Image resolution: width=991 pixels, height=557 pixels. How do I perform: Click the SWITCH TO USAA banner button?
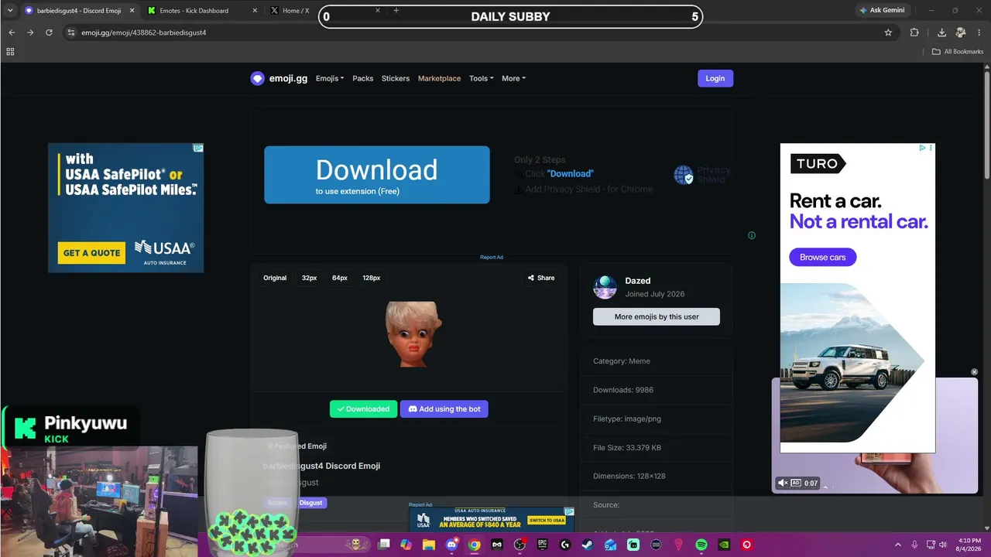point(547,520)
